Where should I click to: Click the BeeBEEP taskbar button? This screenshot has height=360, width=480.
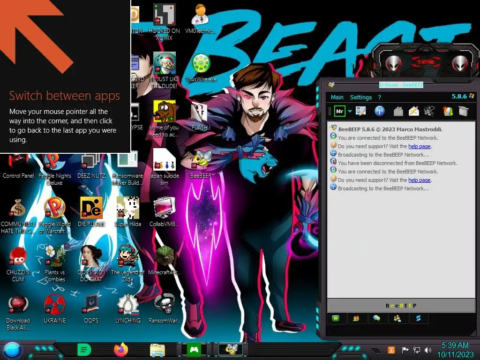pos(231,350)
